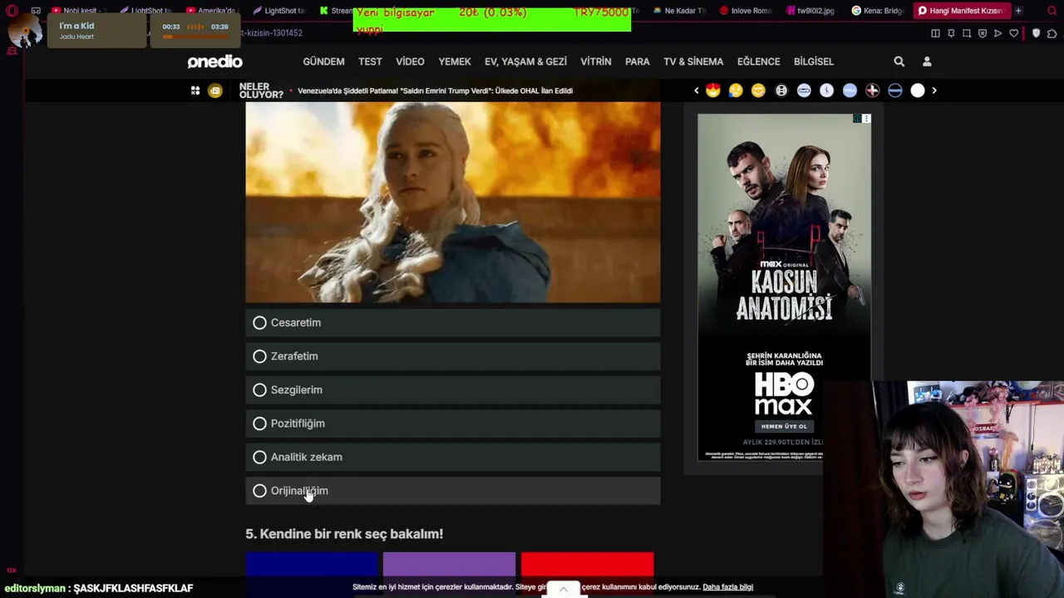Viewport: 1064px width, 598px height.
Task: Open the VİDEO menu
Action: click(410, 61)
